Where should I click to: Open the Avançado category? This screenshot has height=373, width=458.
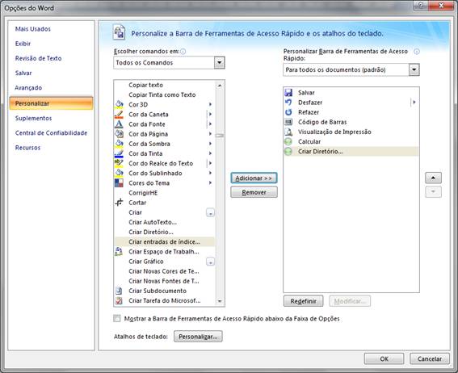[28, 87]
